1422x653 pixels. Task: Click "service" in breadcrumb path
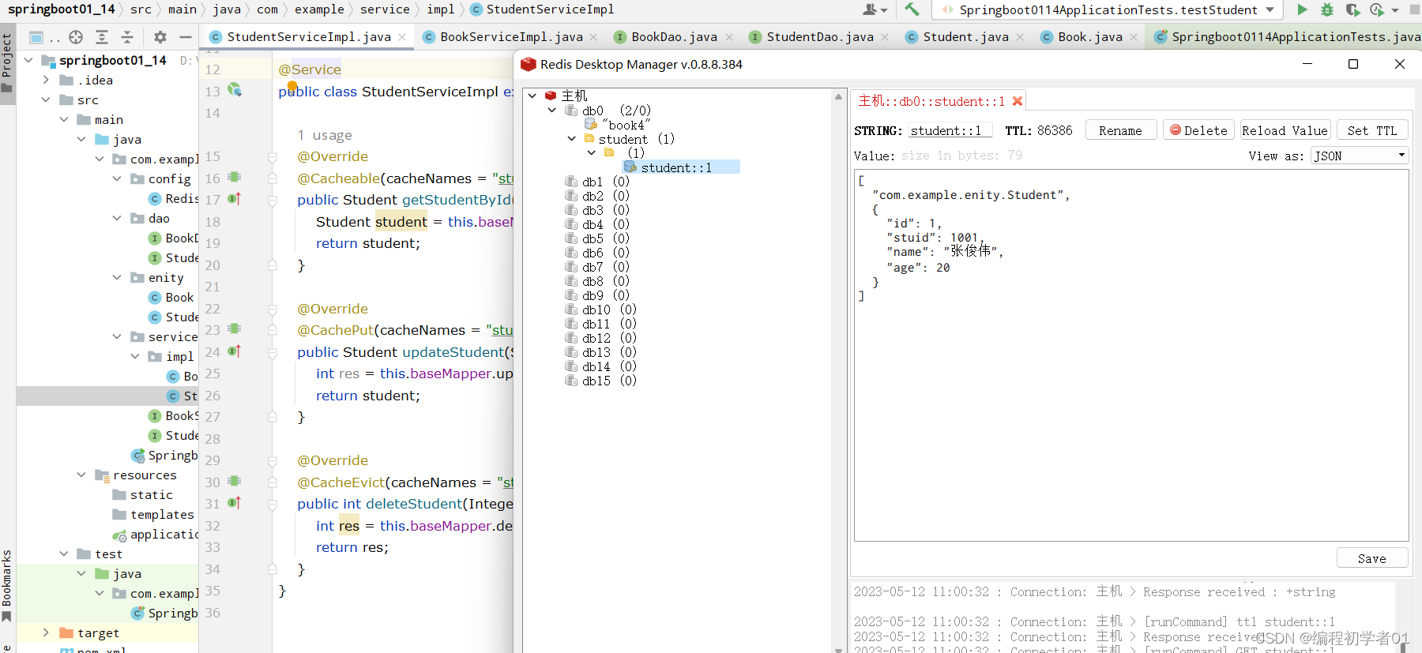point(385,9)
